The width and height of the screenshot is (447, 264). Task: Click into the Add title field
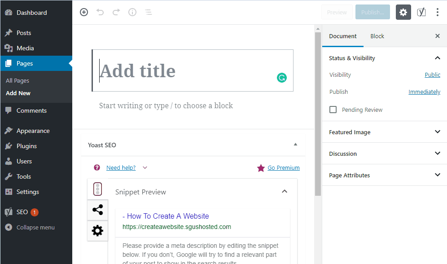pyautogui.click(x=193, y=70)
